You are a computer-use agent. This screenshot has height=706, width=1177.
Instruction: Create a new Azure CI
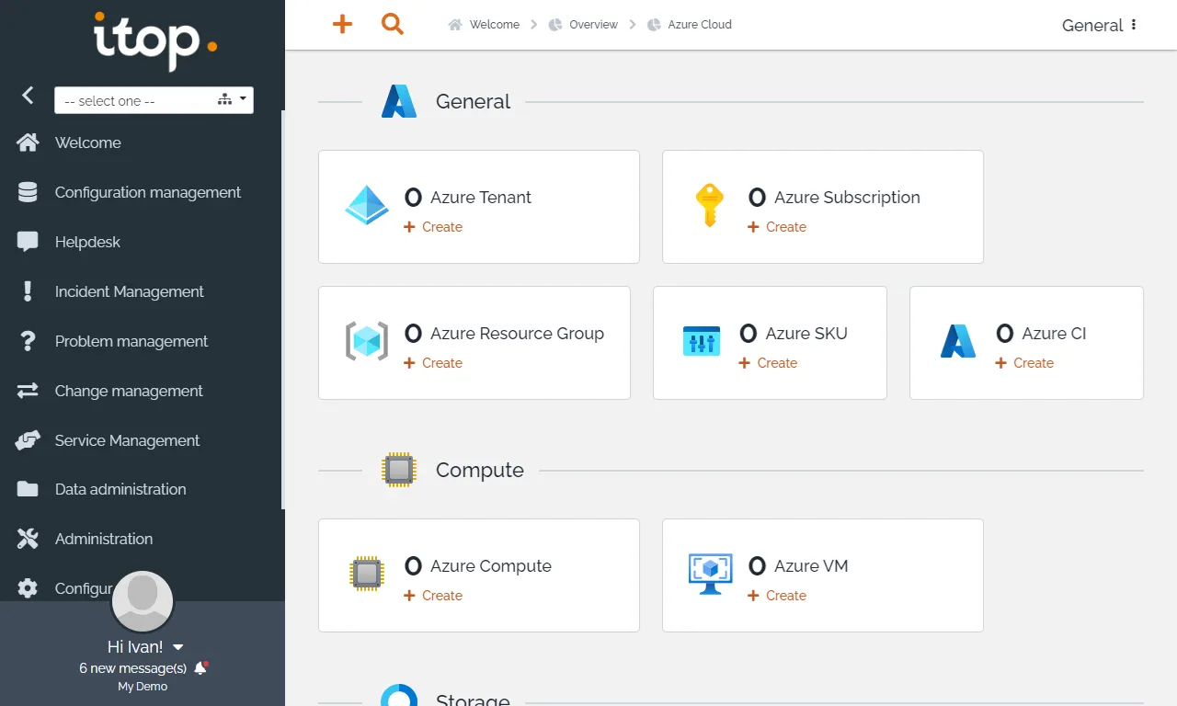[1024, 363]
